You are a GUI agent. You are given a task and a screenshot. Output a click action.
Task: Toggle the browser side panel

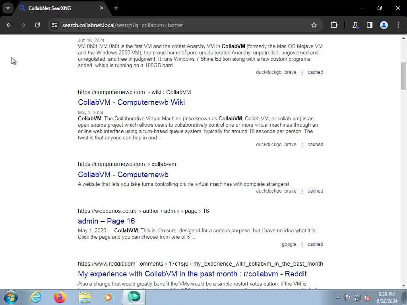tap(370, 25)
